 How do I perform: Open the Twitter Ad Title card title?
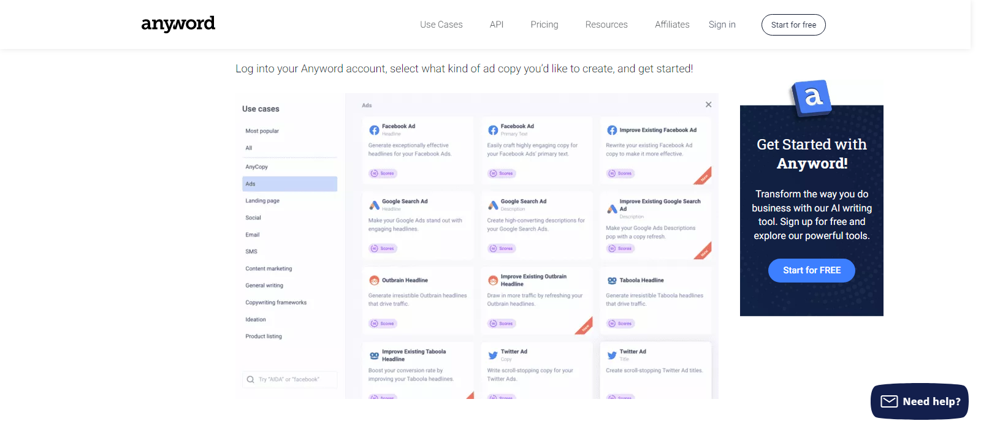(x=633, y=352)
